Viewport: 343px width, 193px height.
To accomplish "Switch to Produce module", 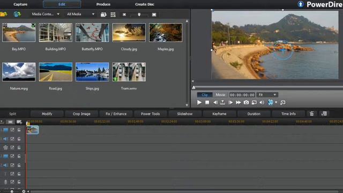I will pyautogui.click(x=103, y=4).
